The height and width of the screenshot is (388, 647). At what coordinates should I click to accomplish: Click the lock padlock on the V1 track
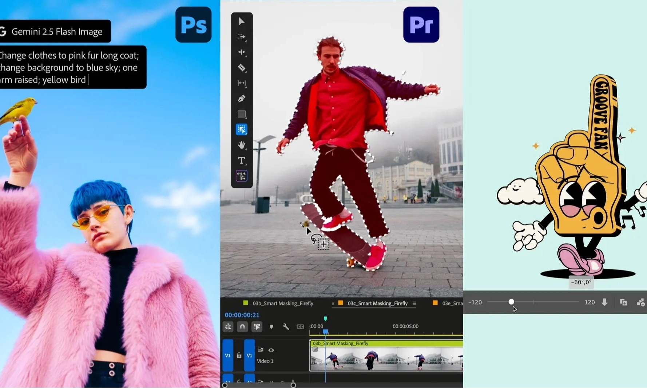pos(239,355)
